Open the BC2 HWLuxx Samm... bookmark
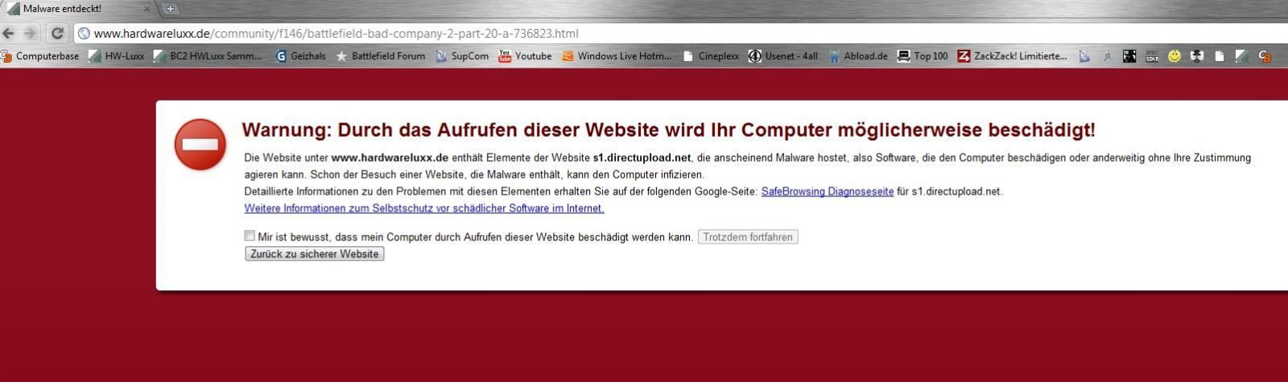 point(208,56)
